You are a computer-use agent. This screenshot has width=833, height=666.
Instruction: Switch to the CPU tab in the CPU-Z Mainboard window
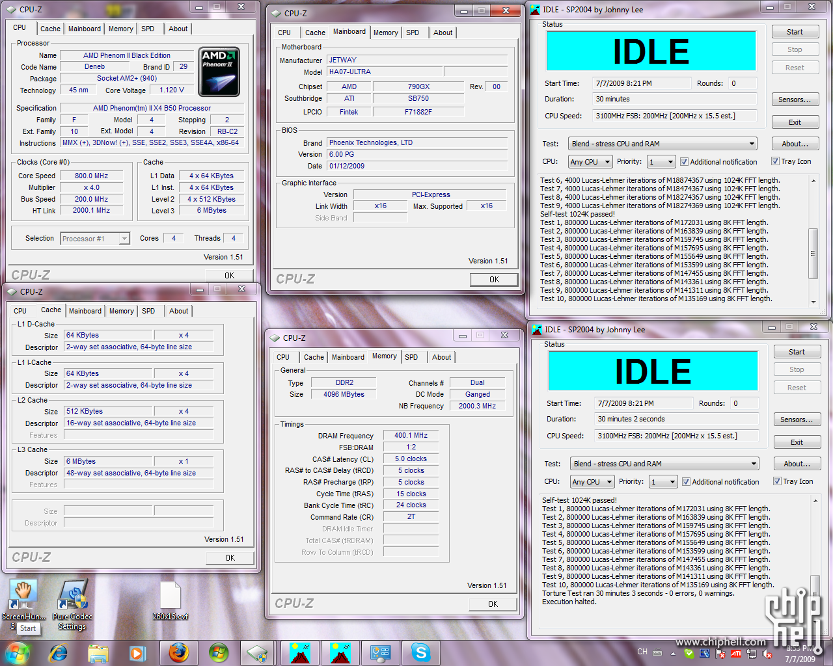pyautogui.click(x=284, y=33)
